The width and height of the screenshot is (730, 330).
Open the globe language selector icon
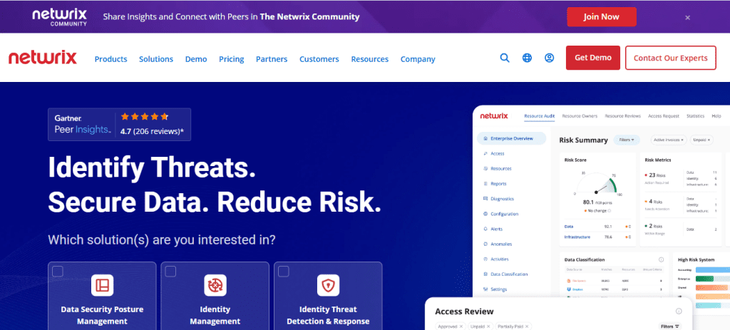(x=527, y=58)
